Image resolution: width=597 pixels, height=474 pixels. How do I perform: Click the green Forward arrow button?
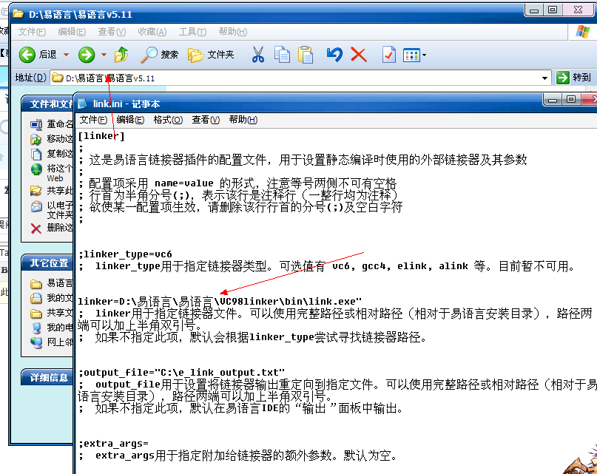pos(87,55)
